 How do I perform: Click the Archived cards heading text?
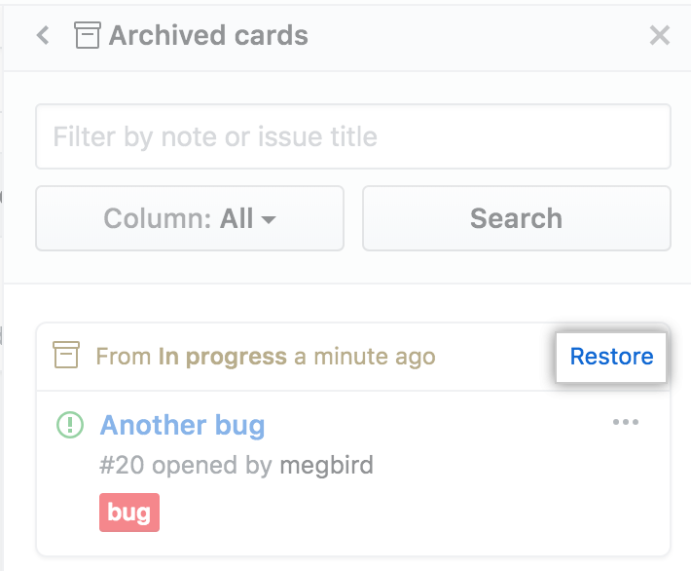208,36
